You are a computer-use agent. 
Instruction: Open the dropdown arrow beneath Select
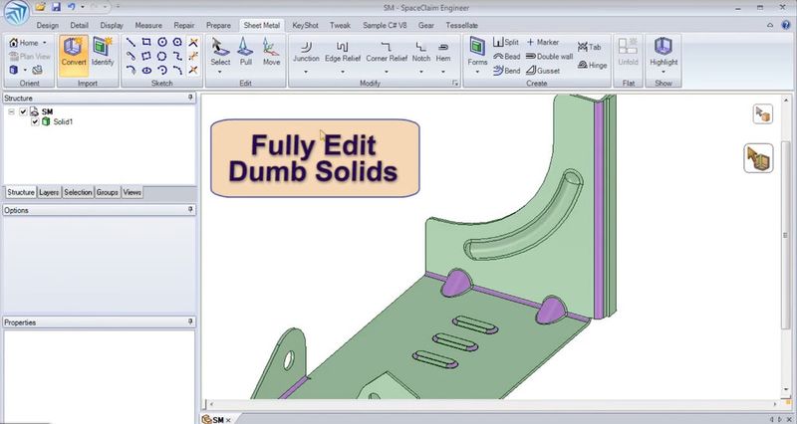[x=220, y=72]
